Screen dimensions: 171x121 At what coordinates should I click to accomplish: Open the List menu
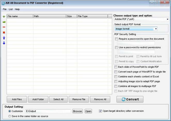tap(11, 9)
